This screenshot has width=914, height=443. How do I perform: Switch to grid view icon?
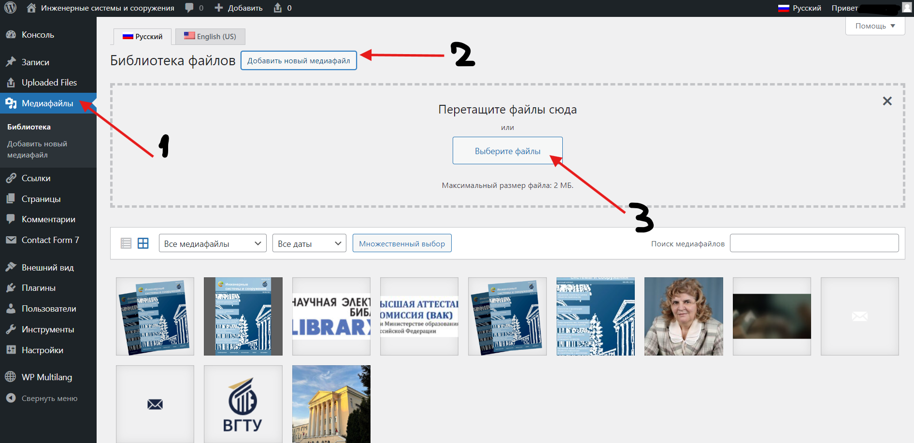click(x=143, y=243)
